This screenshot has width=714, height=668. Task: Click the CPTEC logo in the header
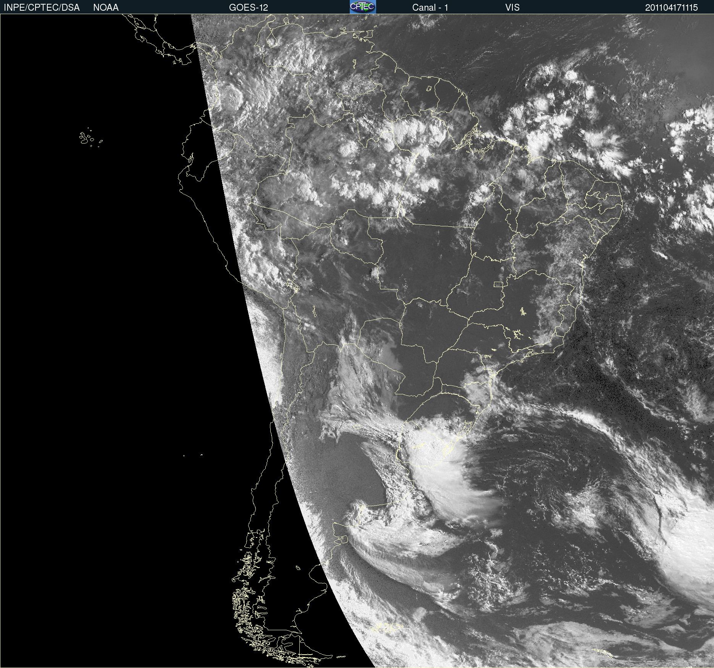point(363,7)
